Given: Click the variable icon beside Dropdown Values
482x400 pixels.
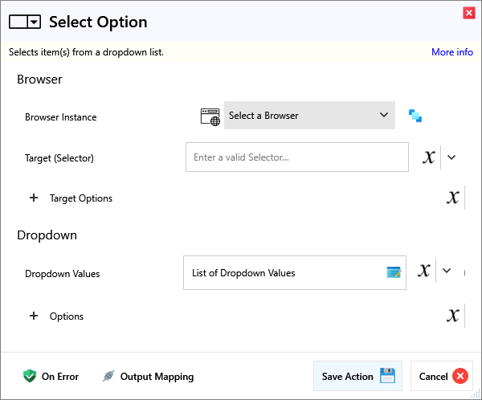Looking at the screenshot, I should 424,271.
